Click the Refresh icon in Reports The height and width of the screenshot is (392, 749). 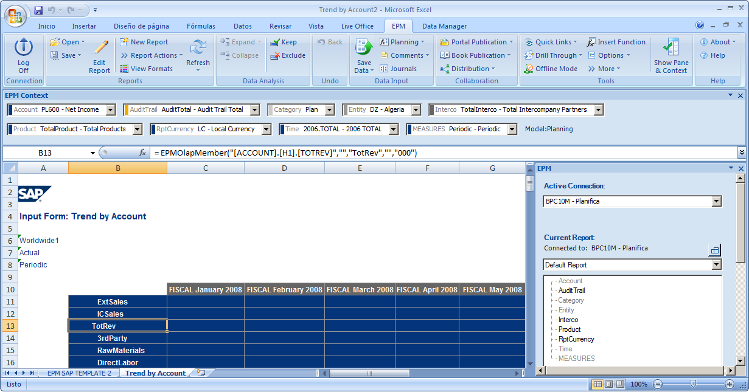coord(198,48)
